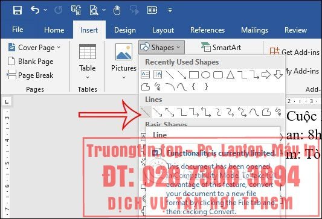Screen dimensions: 322x219
Task: Open the Undo history dropdown arrow
Action: (x=45, y=10)
